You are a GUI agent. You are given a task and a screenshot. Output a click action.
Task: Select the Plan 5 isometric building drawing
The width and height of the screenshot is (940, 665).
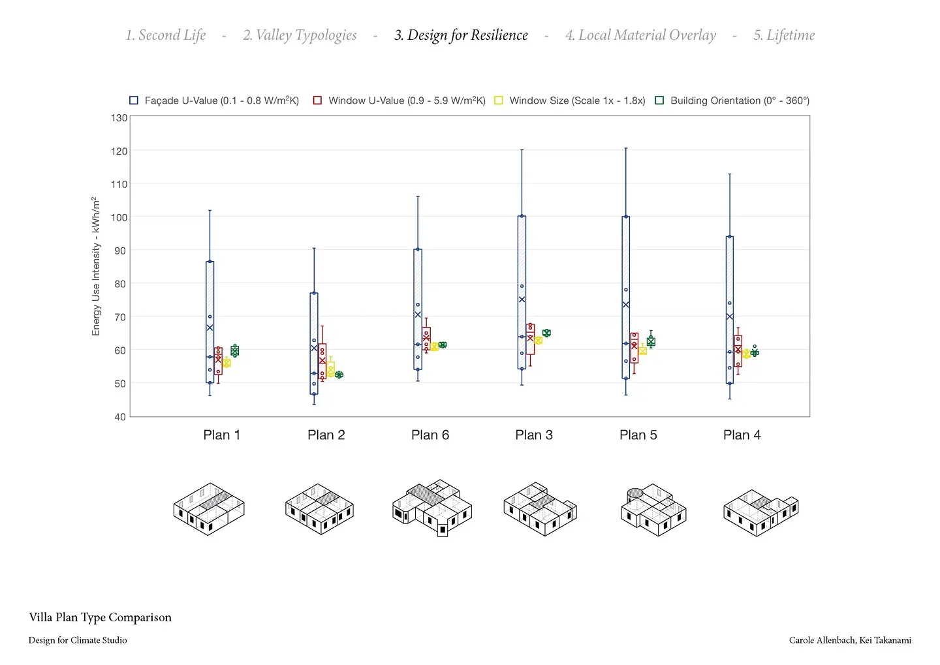[x=653, y=511]
